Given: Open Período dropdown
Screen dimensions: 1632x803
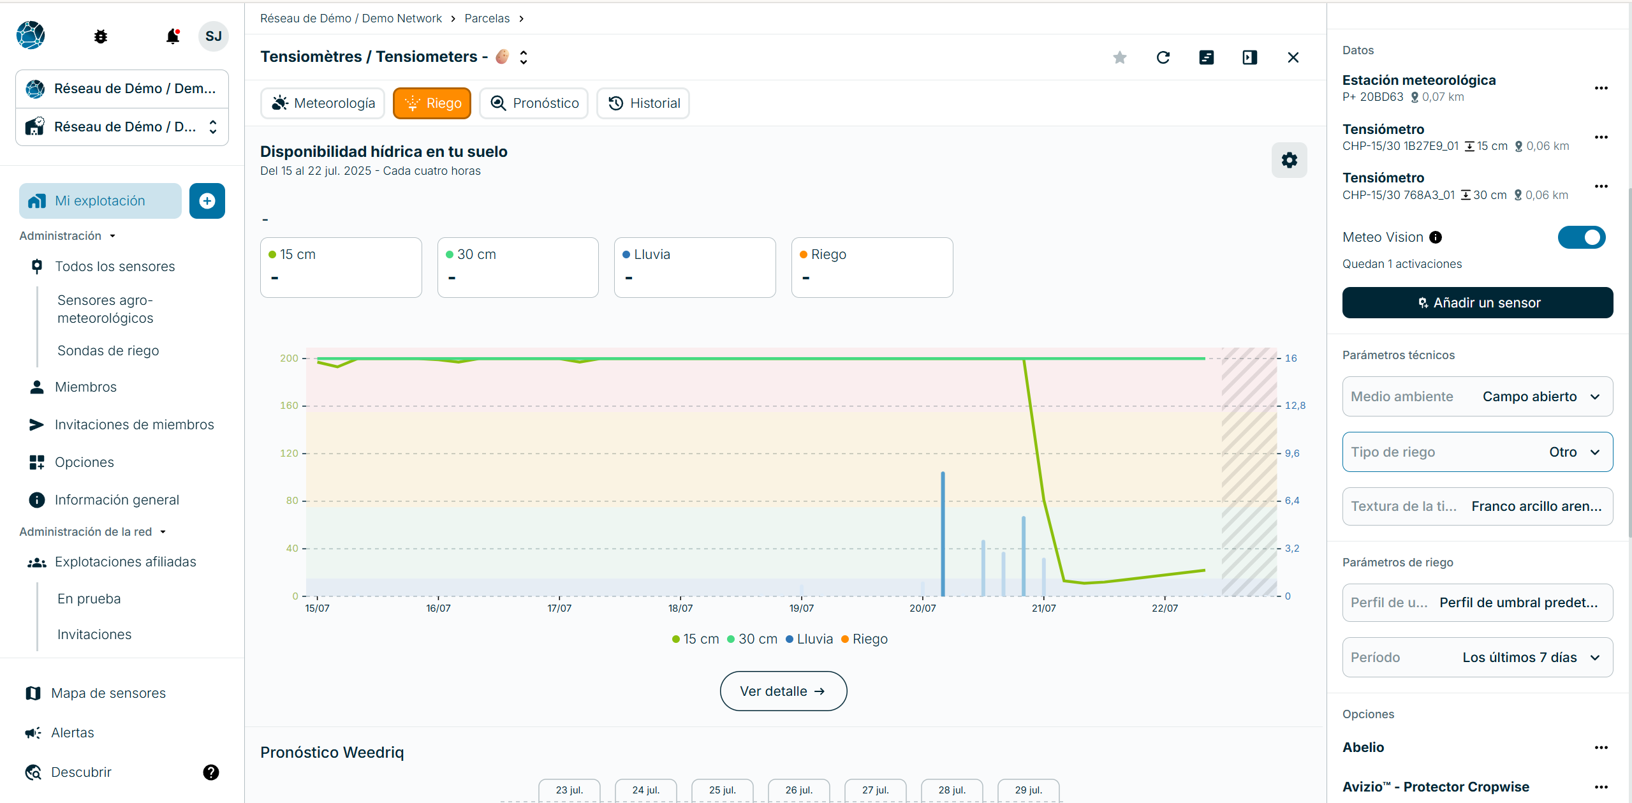Looking at the screenshot, I should click(x=1478, y=658).
